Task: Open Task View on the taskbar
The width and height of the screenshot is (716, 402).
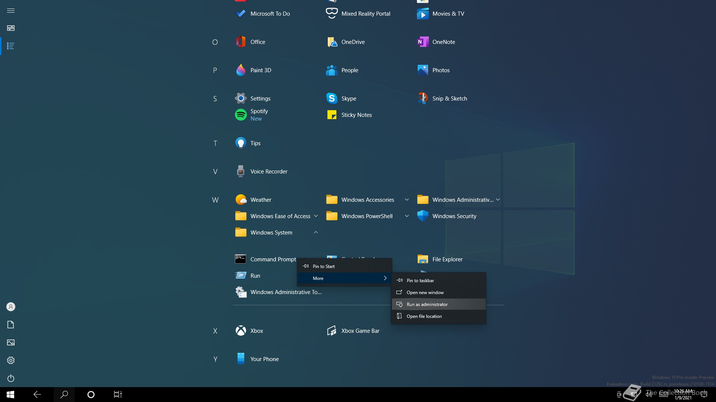Action: (118, 395)
